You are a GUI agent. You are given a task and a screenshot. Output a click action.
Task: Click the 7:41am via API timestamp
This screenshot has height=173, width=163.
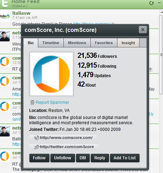[x=25, y=18]
